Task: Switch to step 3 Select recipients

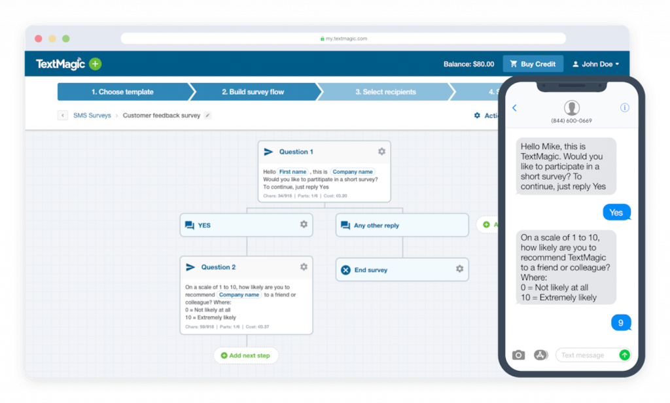Action: point(385,92)
